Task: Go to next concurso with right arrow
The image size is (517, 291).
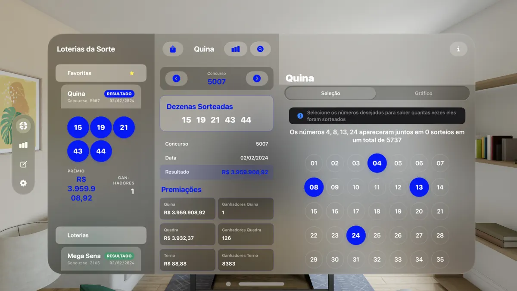Action: pos(257,78)
